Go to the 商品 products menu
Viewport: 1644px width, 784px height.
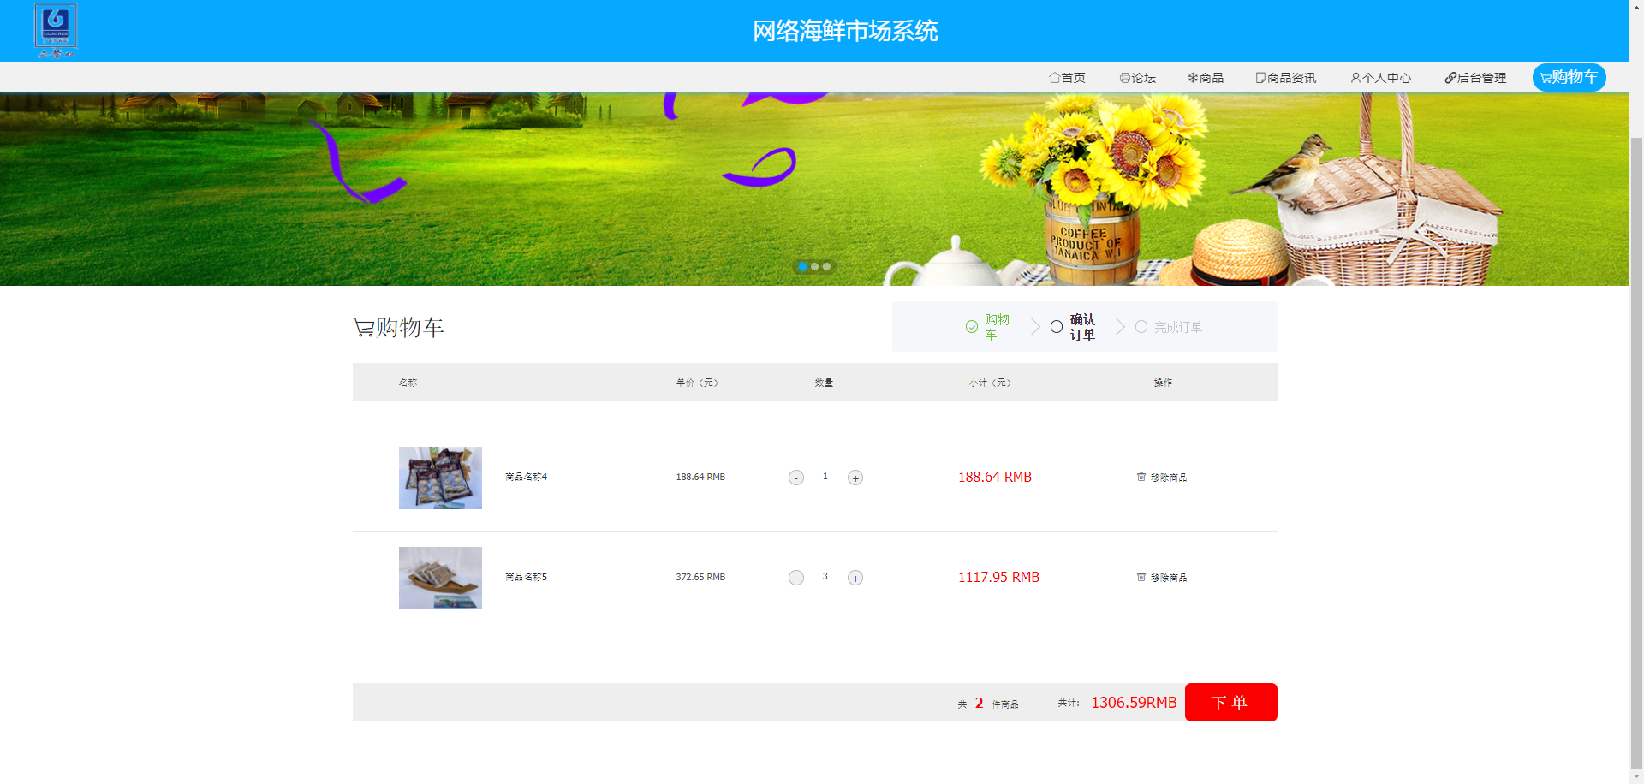[x=1205, y=78]
